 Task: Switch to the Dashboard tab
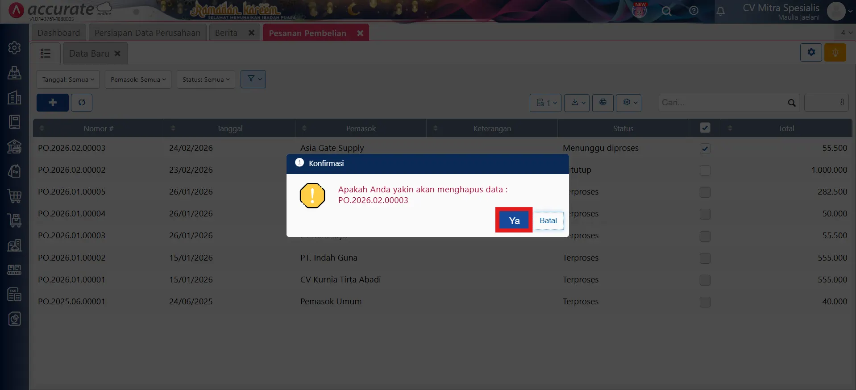(x=58, y=33)
